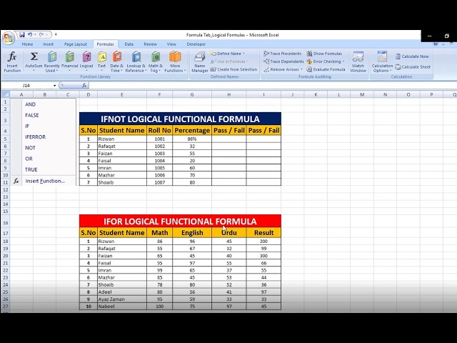
Task: Select column J header
Action: tap(292, 94)
